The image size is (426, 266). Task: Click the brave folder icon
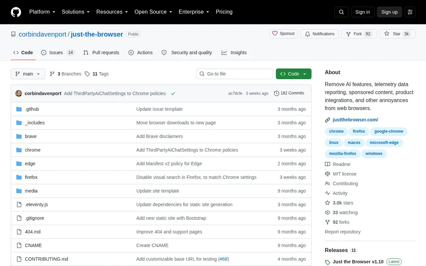[x=19, y=136]
